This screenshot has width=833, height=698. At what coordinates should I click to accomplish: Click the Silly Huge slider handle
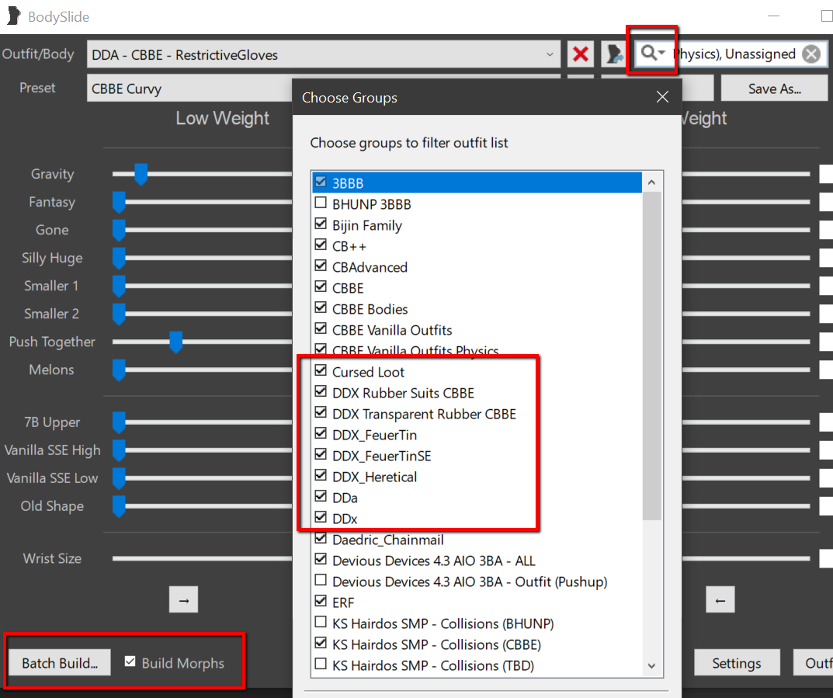(x=119, y=259)
